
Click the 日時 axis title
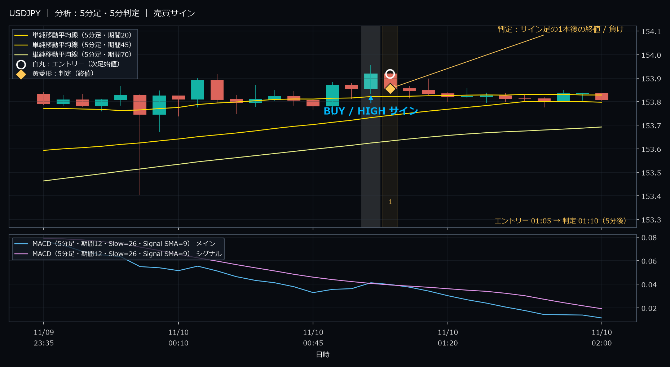click(x=323, y=354)
